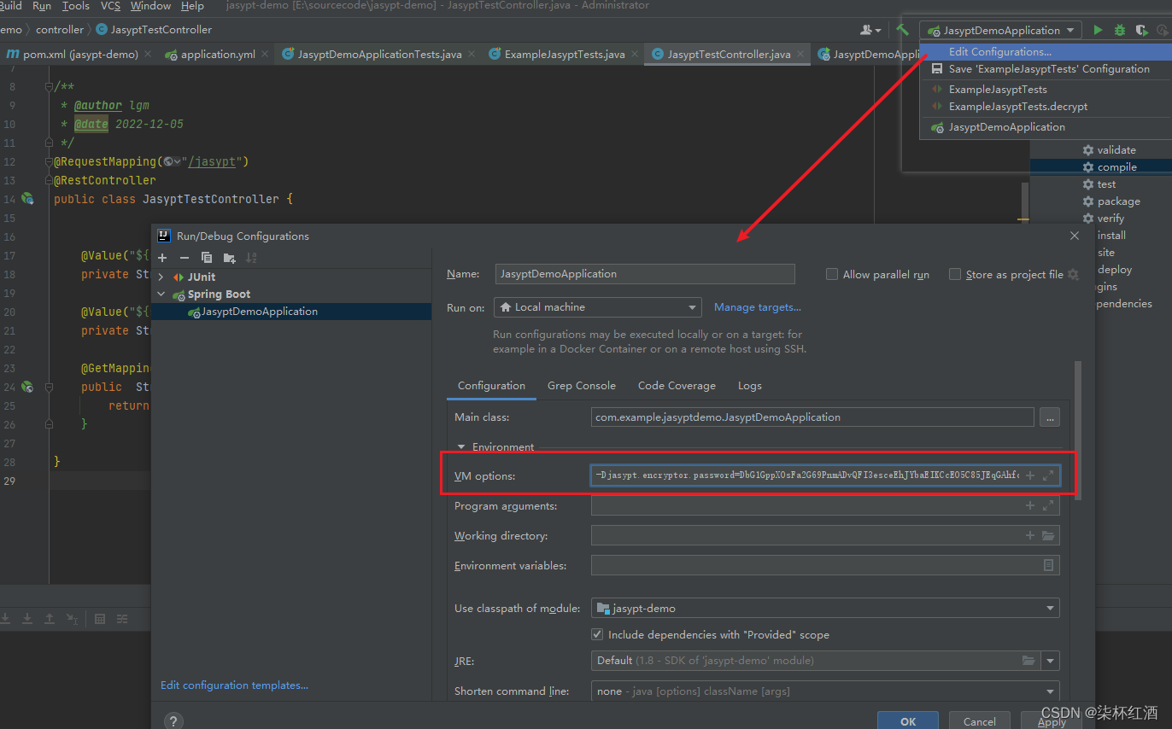This screenshot has height=729, width=1172.
Task: Remove configuration using the minus icon
Action: pyautogui.click(x=184, y=258)
